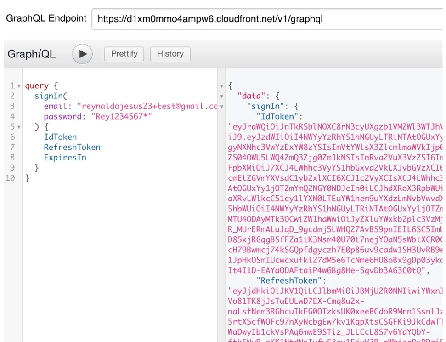The height and width of the screenshot is (342, 446).
Task: Click the GraphiQL title logo
Action: 32,54
